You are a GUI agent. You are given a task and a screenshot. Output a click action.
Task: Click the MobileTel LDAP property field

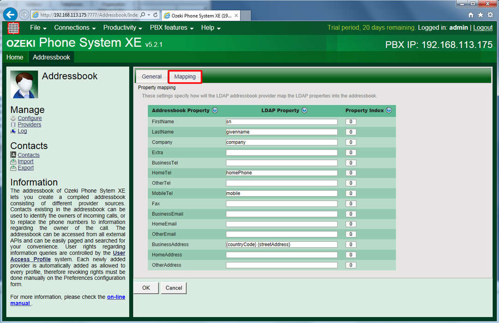click(282, 193)
